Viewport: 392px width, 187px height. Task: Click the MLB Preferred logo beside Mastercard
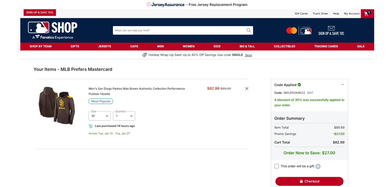click(306, 31)
